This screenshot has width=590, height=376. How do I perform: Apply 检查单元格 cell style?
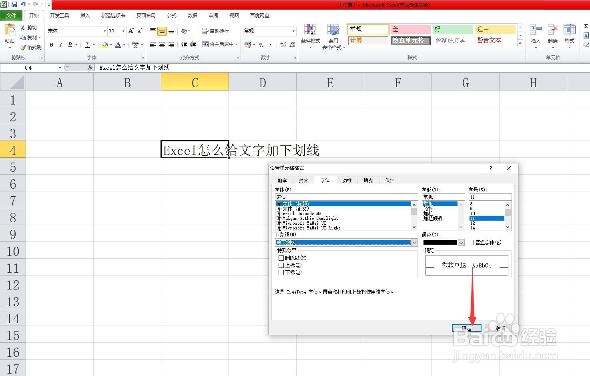click(410, 40)
